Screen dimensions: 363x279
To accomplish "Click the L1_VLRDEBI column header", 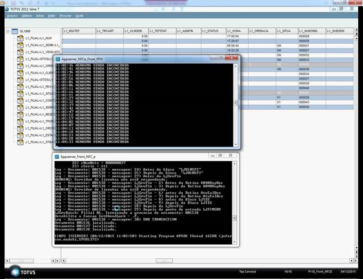I will pyautogui.click(x=136, y=31).
